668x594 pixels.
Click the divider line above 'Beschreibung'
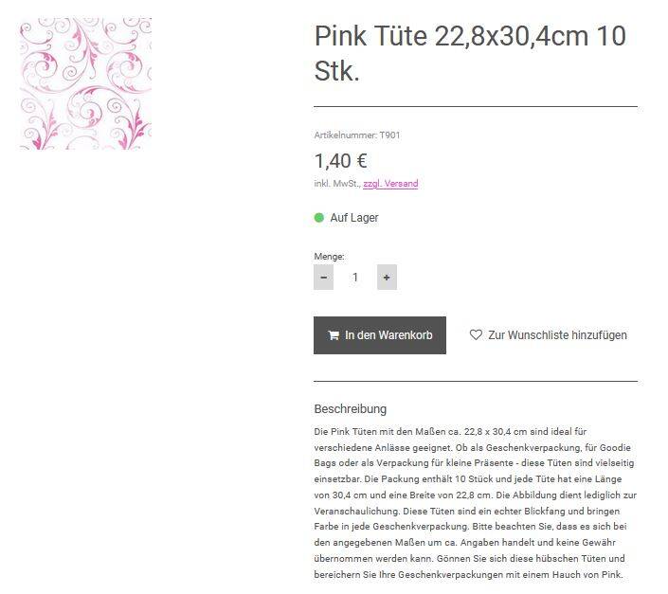click(475, 381)
